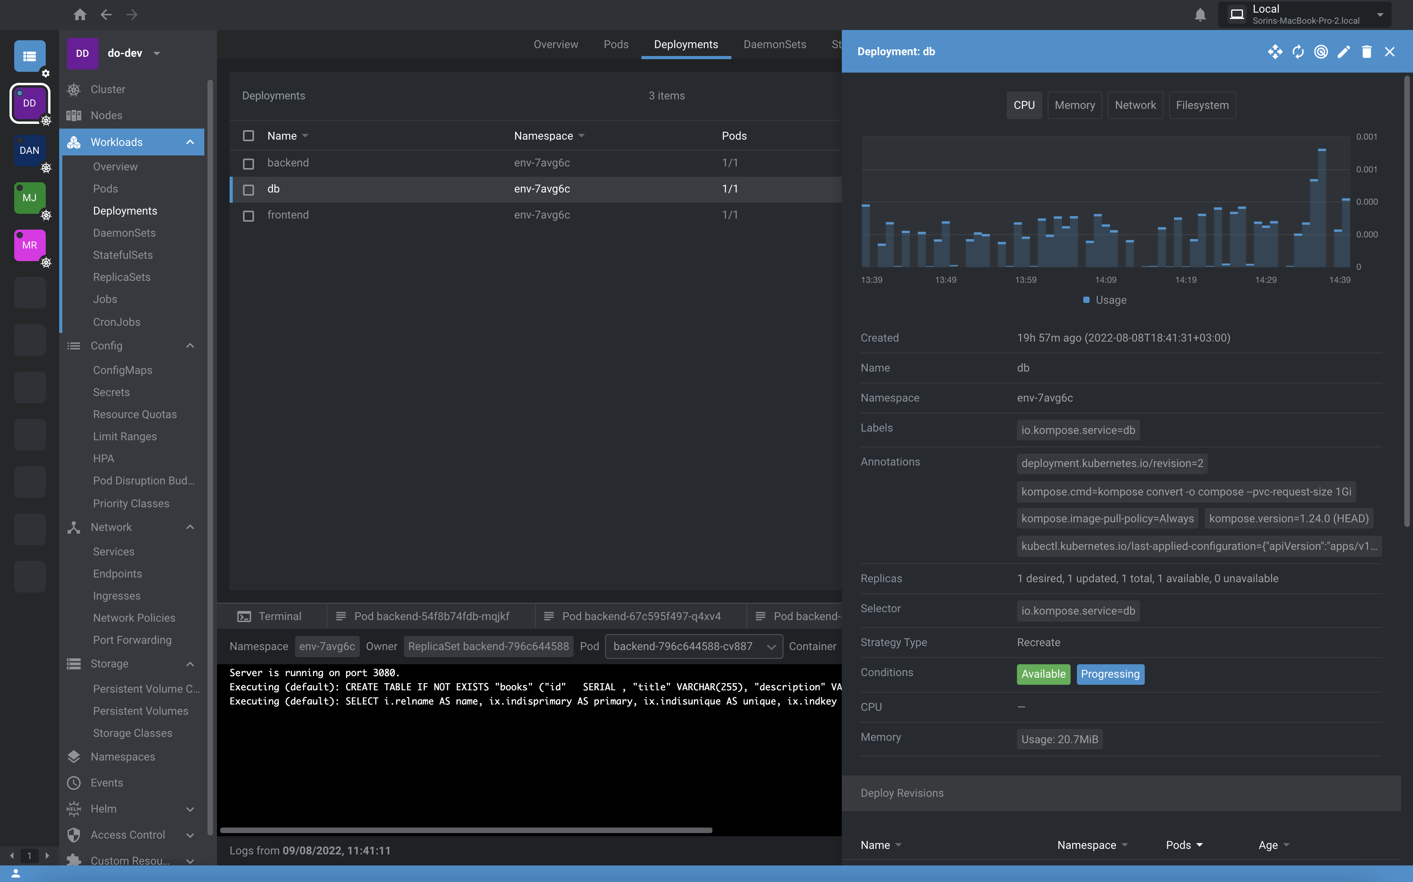Check the frontend deployment checkbox
This screenshot has height=882, width=1413.
pos(249,216)
